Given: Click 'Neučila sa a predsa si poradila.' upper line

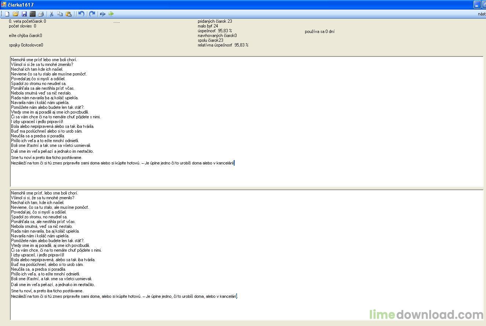Looking at the screenshot, I should pos(38,136).
